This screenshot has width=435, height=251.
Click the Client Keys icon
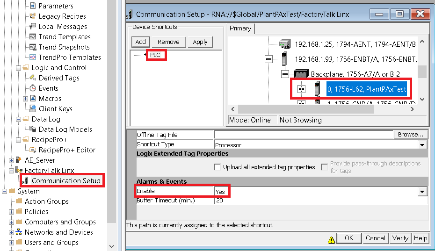click(33, 108)
